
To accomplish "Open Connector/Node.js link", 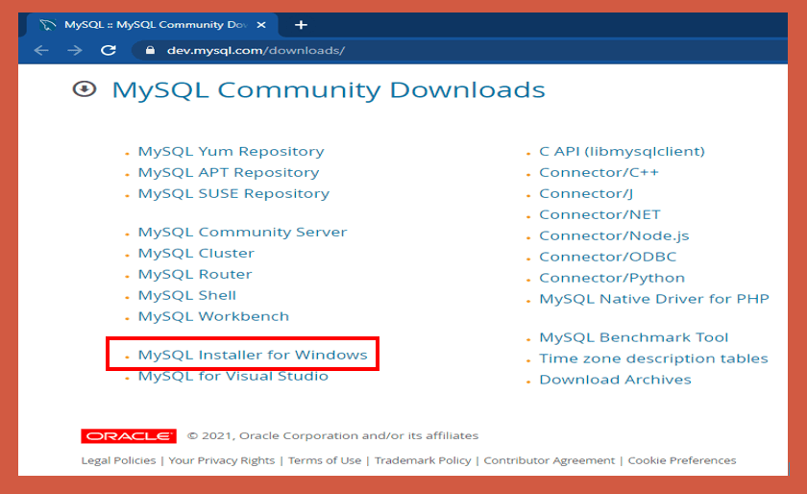I will 614,235.
